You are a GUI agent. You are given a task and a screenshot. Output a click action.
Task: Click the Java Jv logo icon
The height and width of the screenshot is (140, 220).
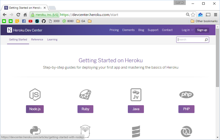pos(136,95)
